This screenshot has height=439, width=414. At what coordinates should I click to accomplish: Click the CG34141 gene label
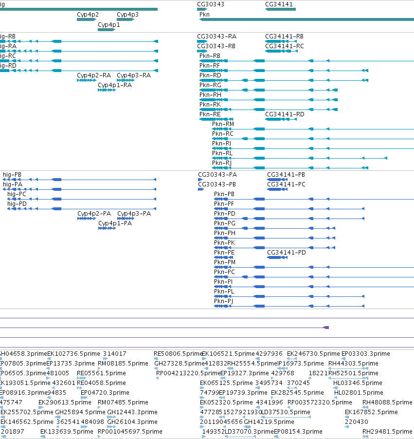tap(279, 4)
